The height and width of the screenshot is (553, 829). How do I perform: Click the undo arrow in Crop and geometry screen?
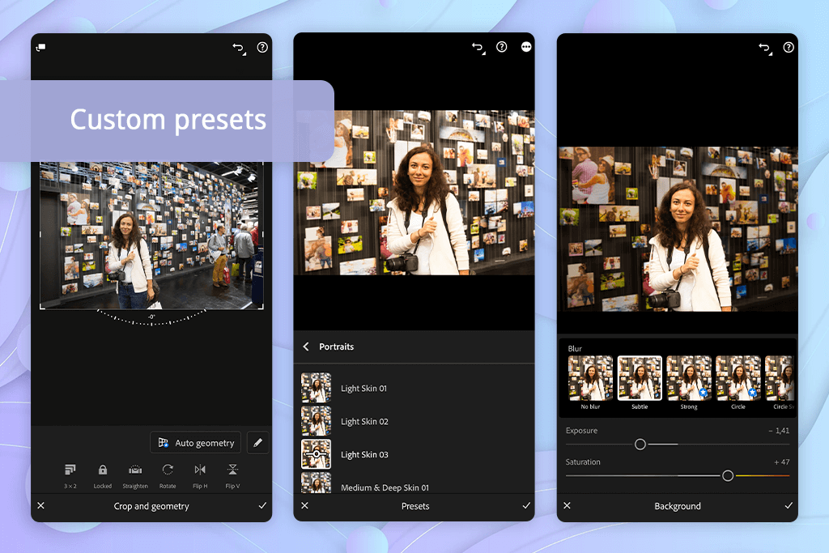[x=239, y=49]
